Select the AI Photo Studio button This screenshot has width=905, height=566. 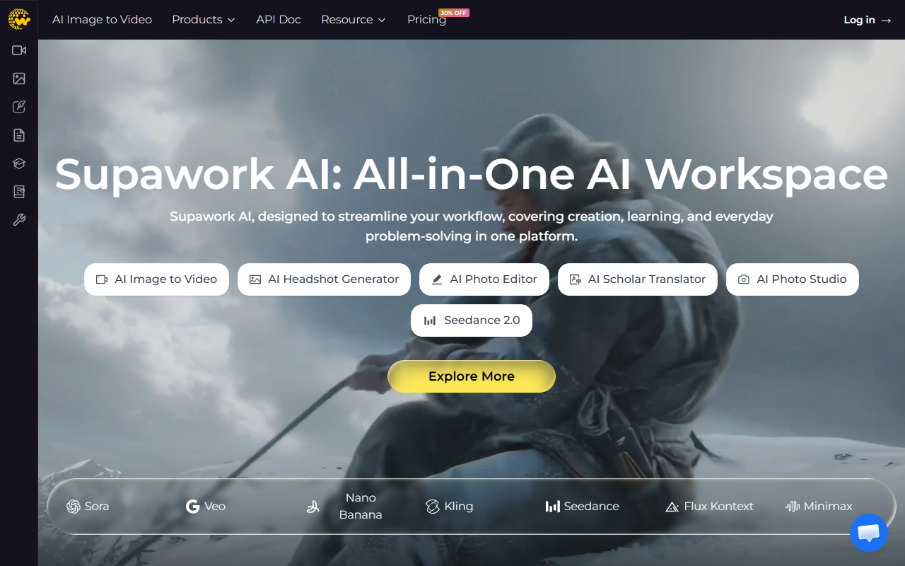pyautogui.click(x=793, y=279)
